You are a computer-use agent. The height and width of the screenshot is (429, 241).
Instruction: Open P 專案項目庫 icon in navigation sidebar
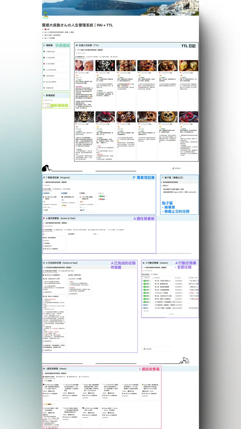pos(44,52)
